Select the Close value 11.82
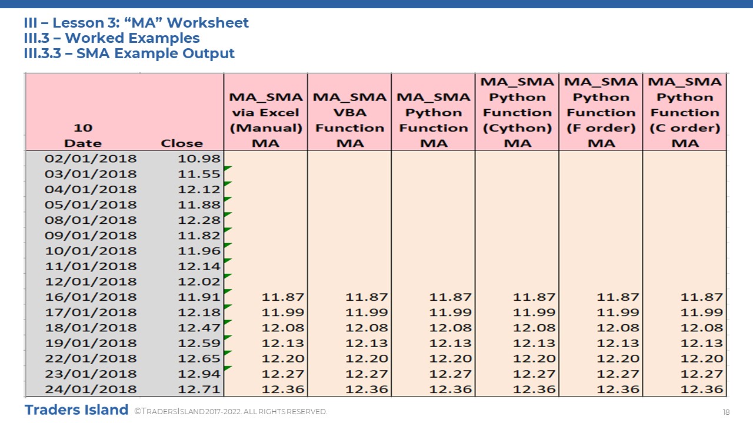753x423 pixels. tap(199, 235)
